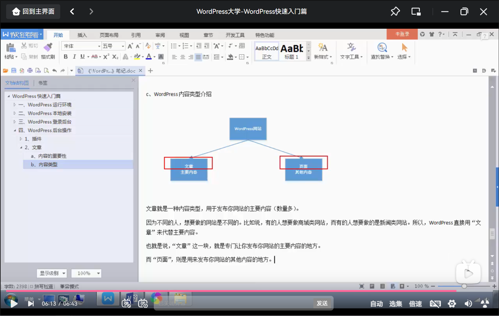Click the open folder quick-access icon
Screen dimensions: 499x316
[6, 71]
